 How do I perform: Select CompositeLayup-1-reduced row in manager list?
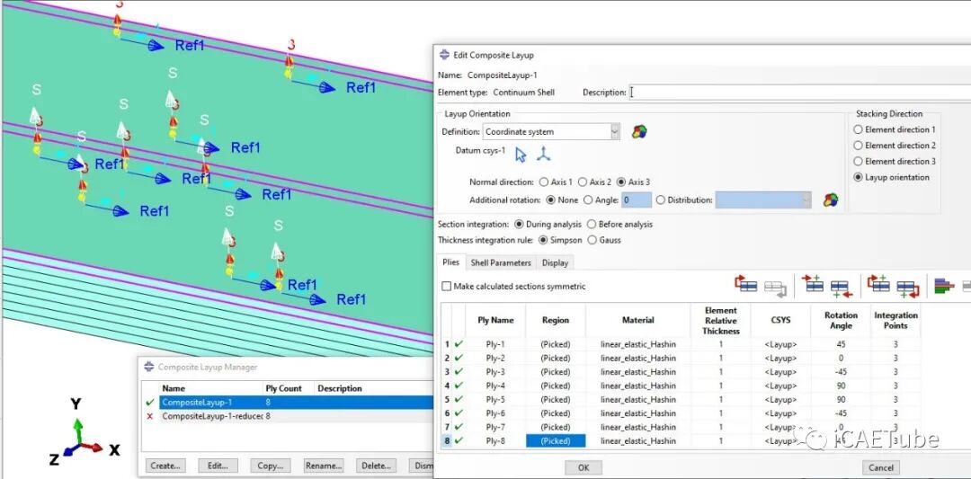(297, 416)
